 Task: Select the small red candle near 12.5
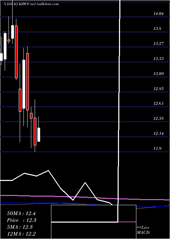pyautogui.click(x=31, y=115)
